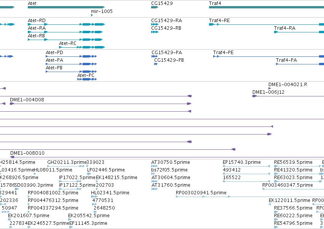Viewport: 324px width, 229px height.
Task: Click the DME1-008010 feature label
Action: tap(27, 153)
